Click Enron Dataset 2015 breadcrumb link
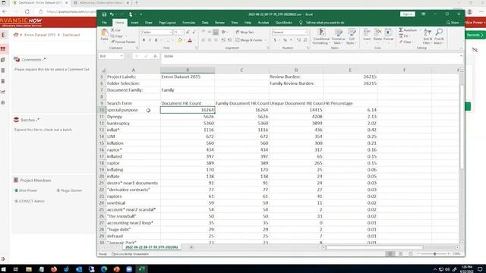The image size is (486, 273). point(39,35)
